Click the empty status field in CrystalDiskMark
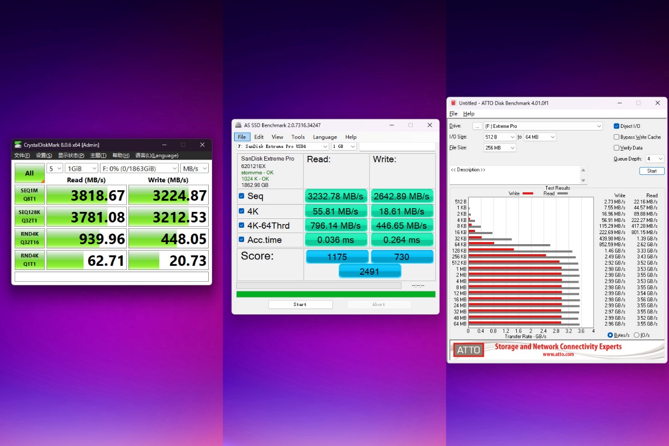669x446 pixels. click(x=111, y=276)
